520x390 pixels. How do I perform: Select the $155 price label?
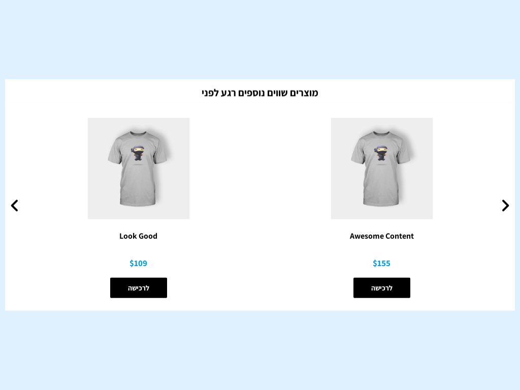381,264
